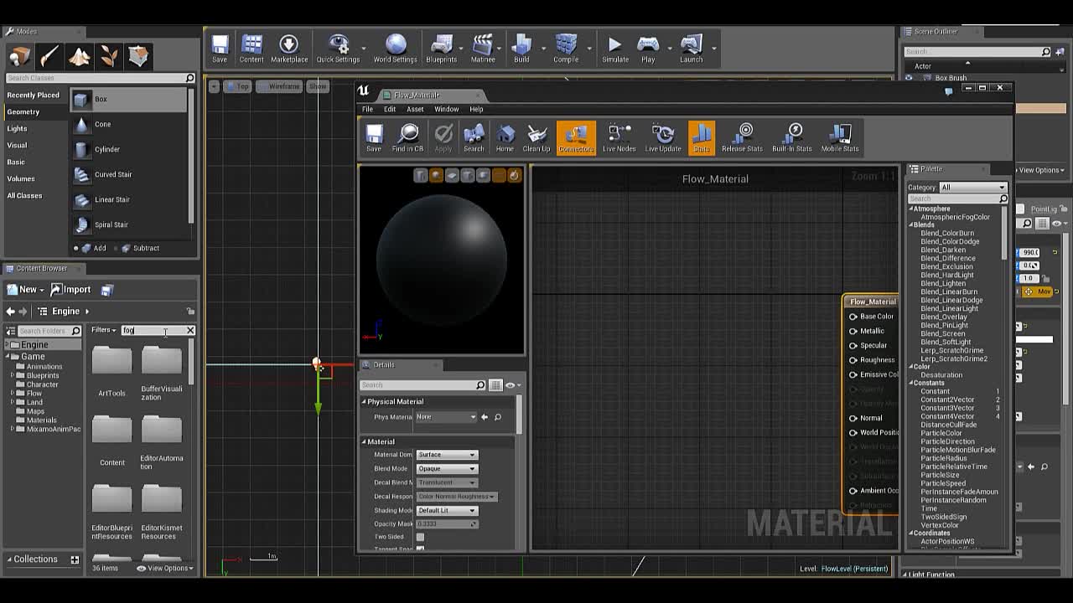Toggle property matrix grid view in Details
Screen dimensions: 1073x603
coord(495,385)
